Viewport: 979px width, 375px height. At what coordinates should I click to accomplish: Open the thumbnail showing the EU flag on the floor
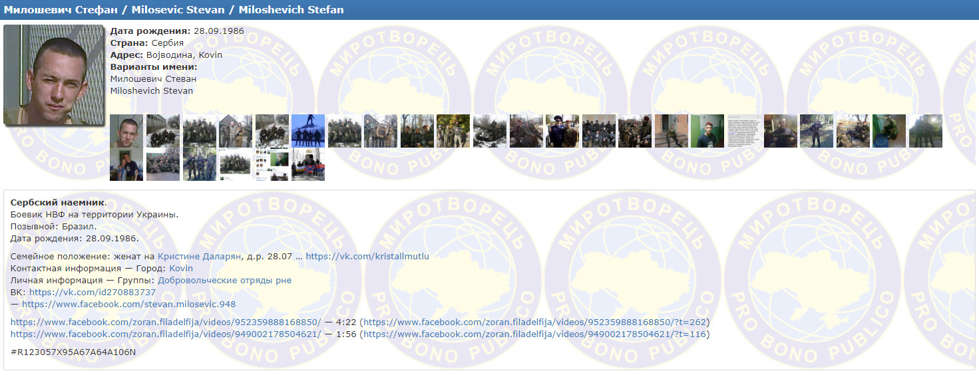point(889,131)
